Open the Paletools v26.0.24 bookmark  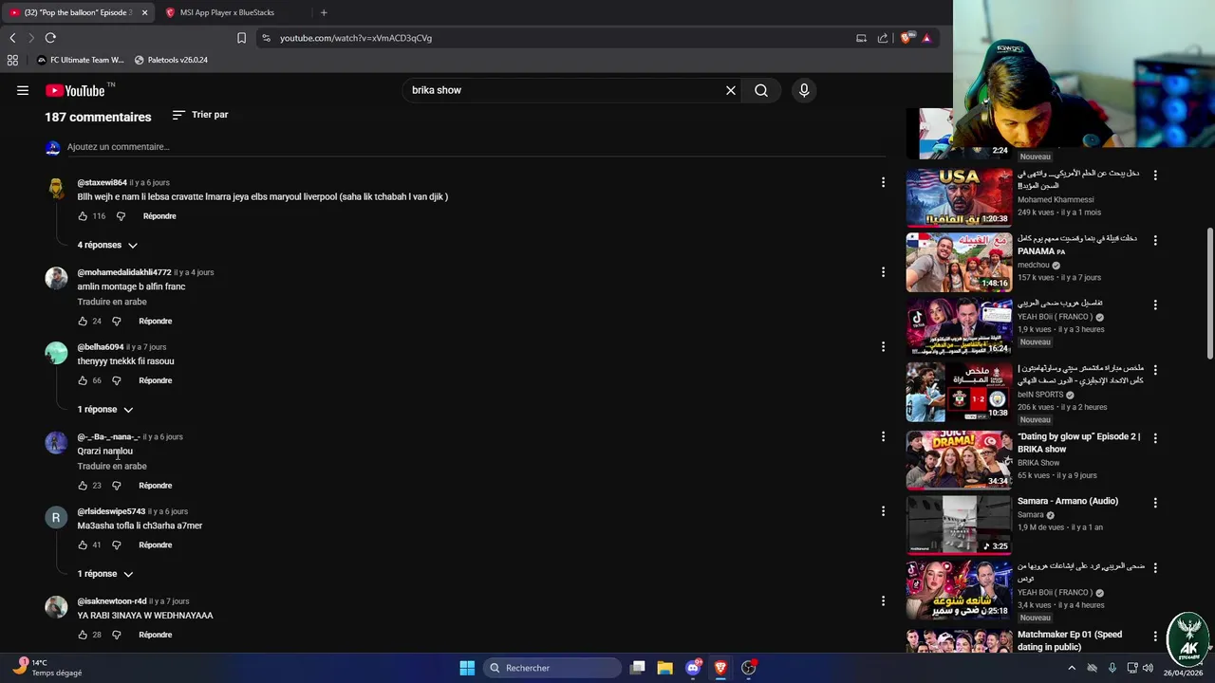(x=171, y=60)
